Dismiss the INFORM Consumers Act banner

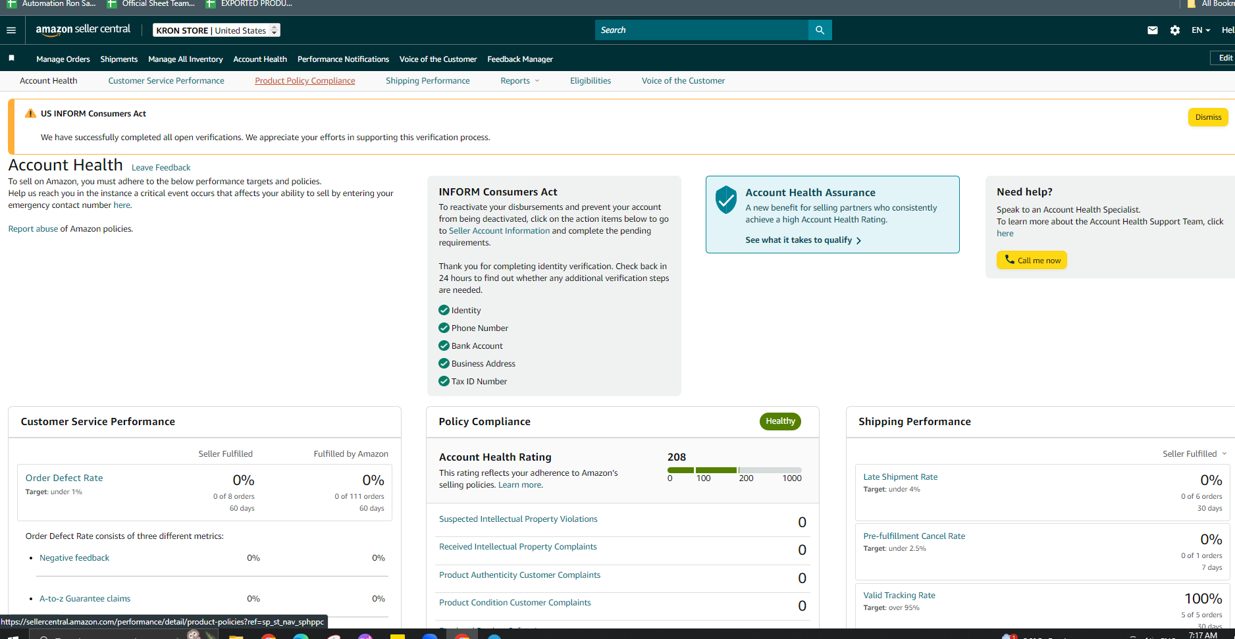tap(1208, 117)
